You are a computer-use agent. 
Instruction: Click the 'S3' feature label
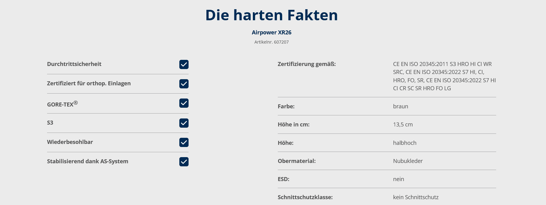[x=50, y=123]
